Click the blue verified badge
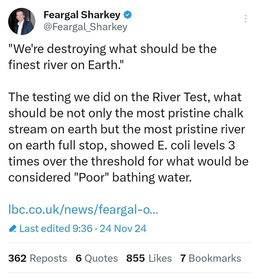259x279 pixels. [x=128, y=15]
